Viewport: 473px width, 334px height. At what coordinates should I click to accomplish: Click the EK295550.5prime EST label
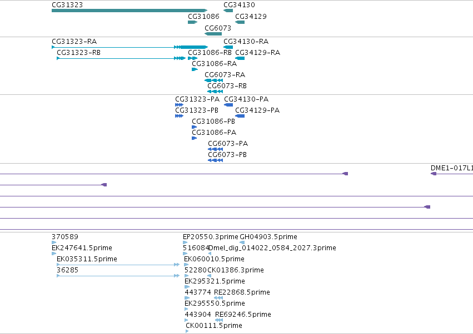click(x=215, y=303)
